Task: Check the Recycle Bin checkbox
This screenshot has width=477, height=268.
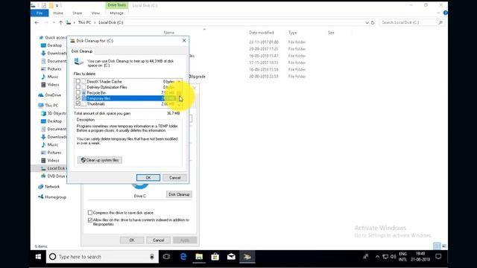Action: 78,92
